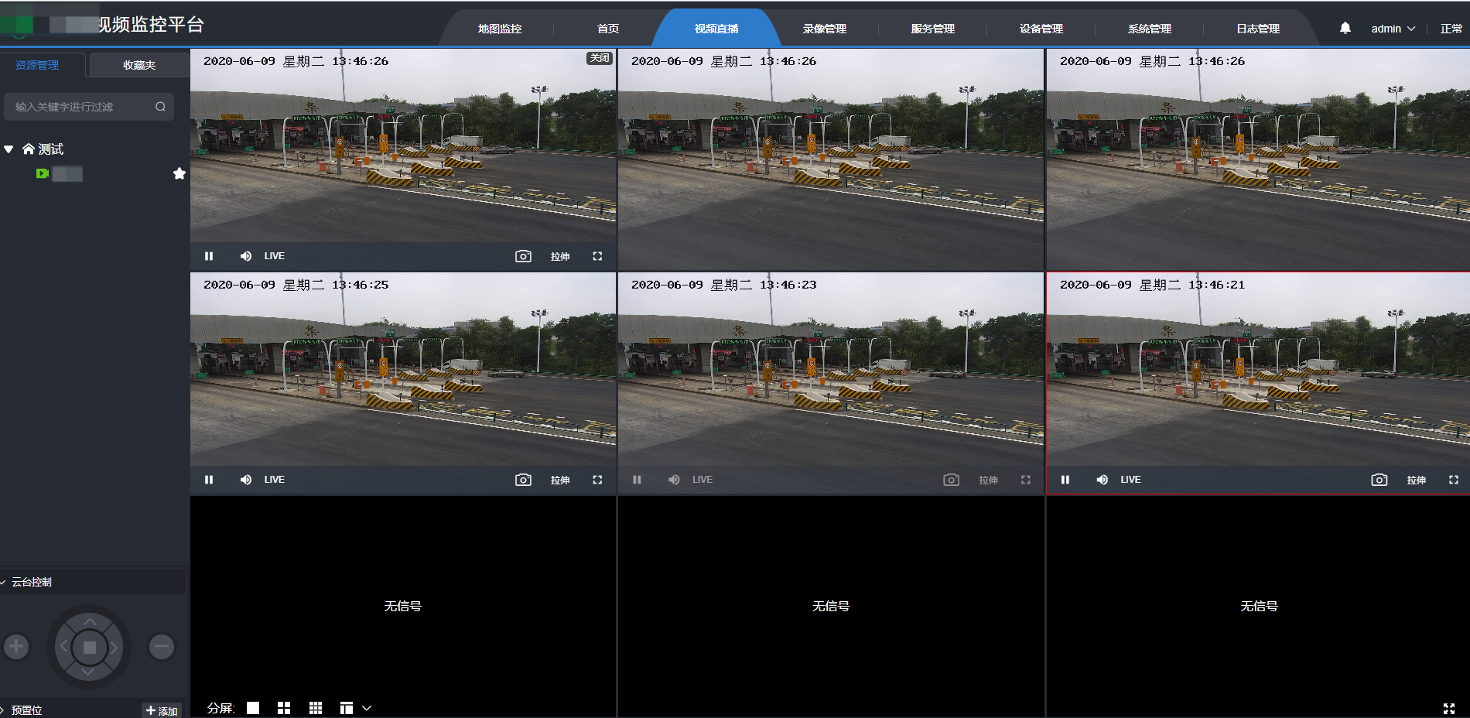Open the custom split layout dropdown chevron
The width and height of the screenshot is (1470, 718).
pos(367,708)
